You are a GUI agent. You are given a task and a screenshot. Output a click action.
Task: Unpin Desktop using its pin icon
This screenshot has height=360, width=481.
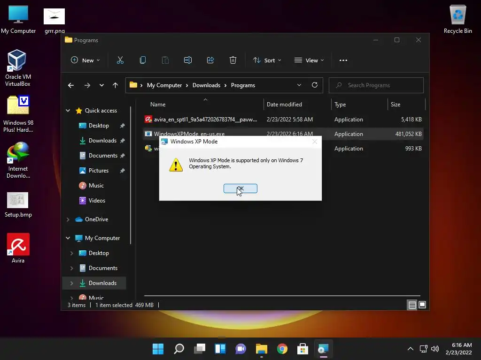(x=123, y=126)
